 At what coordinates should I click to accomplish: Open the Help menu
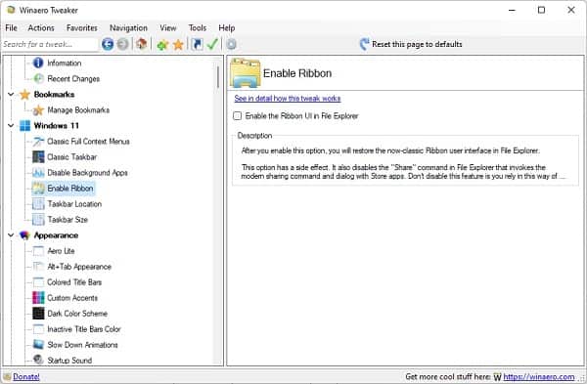coord(227,28)
